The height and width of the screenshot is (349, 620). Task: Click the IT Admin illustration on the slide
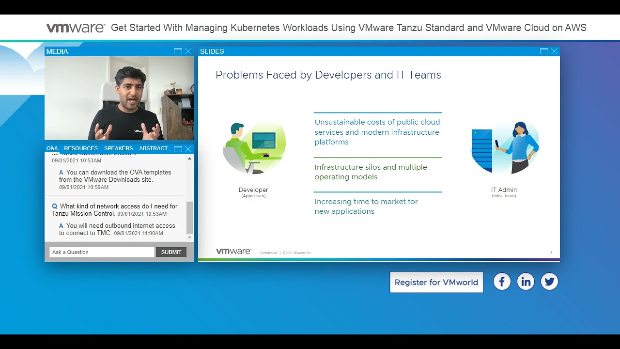(x=504, y=147)
